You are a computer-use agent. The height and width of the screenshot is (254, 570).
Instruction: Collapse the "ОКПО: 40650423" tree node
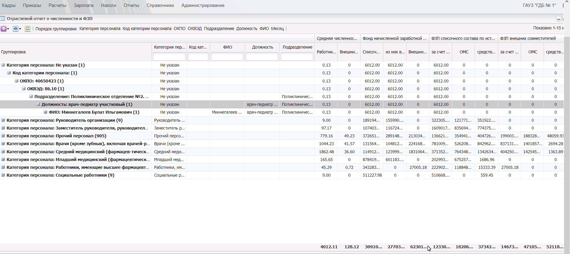[x=17, y=81]
